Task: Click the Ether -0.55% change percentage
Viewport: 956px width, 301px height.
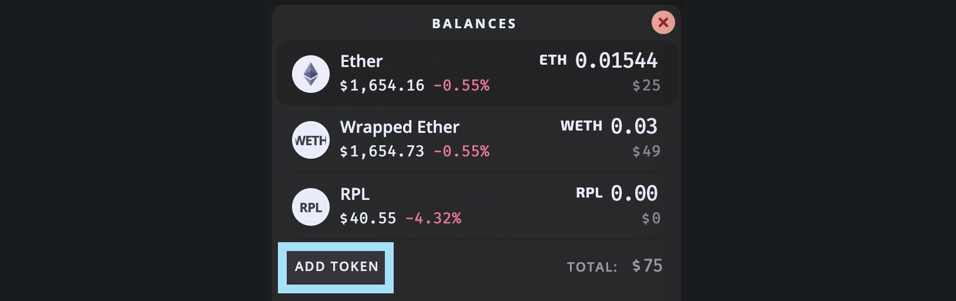Action: coord(461,86)
